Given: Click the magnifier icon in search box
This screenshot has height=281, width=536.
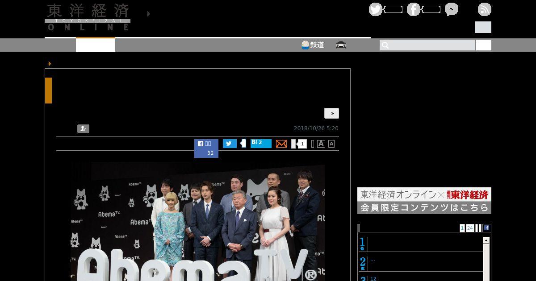Looking at the screenshot, I should [385, 45].
